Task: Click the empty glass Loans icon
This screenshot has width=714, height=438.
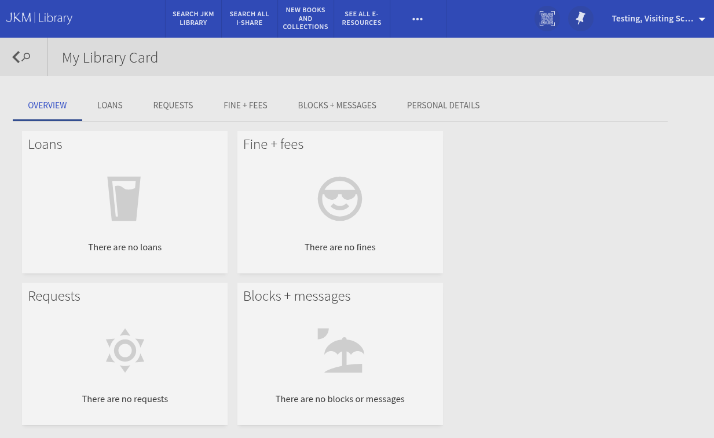Action: 125,199
